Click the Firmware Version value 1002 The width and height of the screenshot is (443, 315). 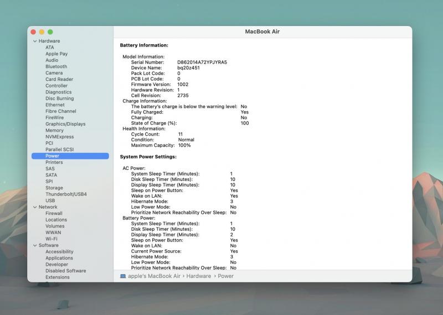(183, 85)
